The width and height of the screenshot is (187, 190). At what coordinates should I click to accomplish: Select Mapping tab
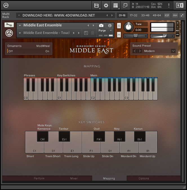109,178
